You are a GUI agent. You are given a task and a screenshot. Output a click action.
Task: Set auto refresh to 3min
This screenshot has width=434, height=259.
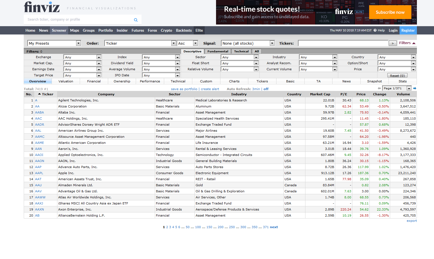pos(256,89)
